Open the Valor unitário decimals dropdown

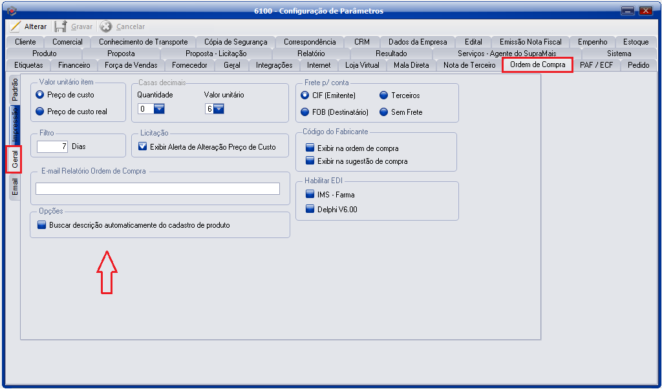[219, 109]
